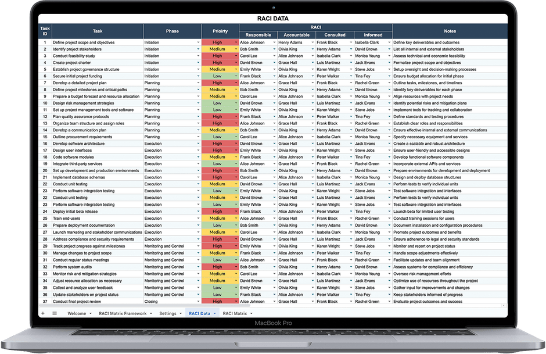Select note 'List all internal and external stakeholders'

450,49
